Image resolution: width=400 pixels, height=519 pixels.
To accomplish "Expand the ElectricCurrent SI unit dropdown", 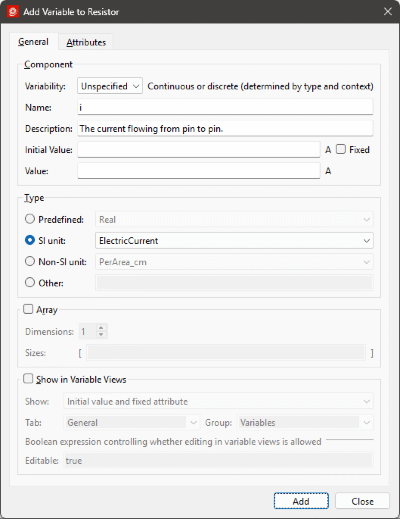I will pos(234,241).
